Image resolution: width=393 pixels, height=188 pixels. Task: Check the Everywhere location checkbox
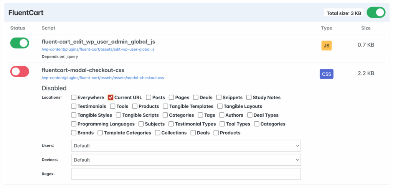[x=74, y=97]
